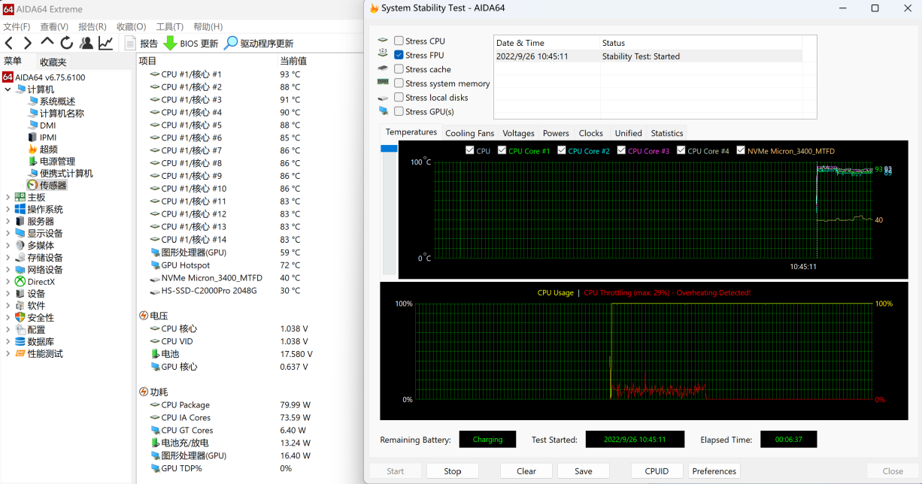
Task: Open the 文件(F) menu
Action: click(x=17, y=26)
